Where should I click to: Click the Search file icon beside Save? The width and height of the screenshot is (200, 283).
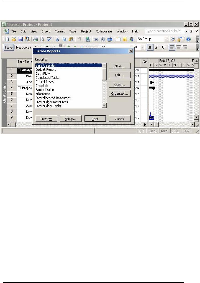tap(27, 39)
